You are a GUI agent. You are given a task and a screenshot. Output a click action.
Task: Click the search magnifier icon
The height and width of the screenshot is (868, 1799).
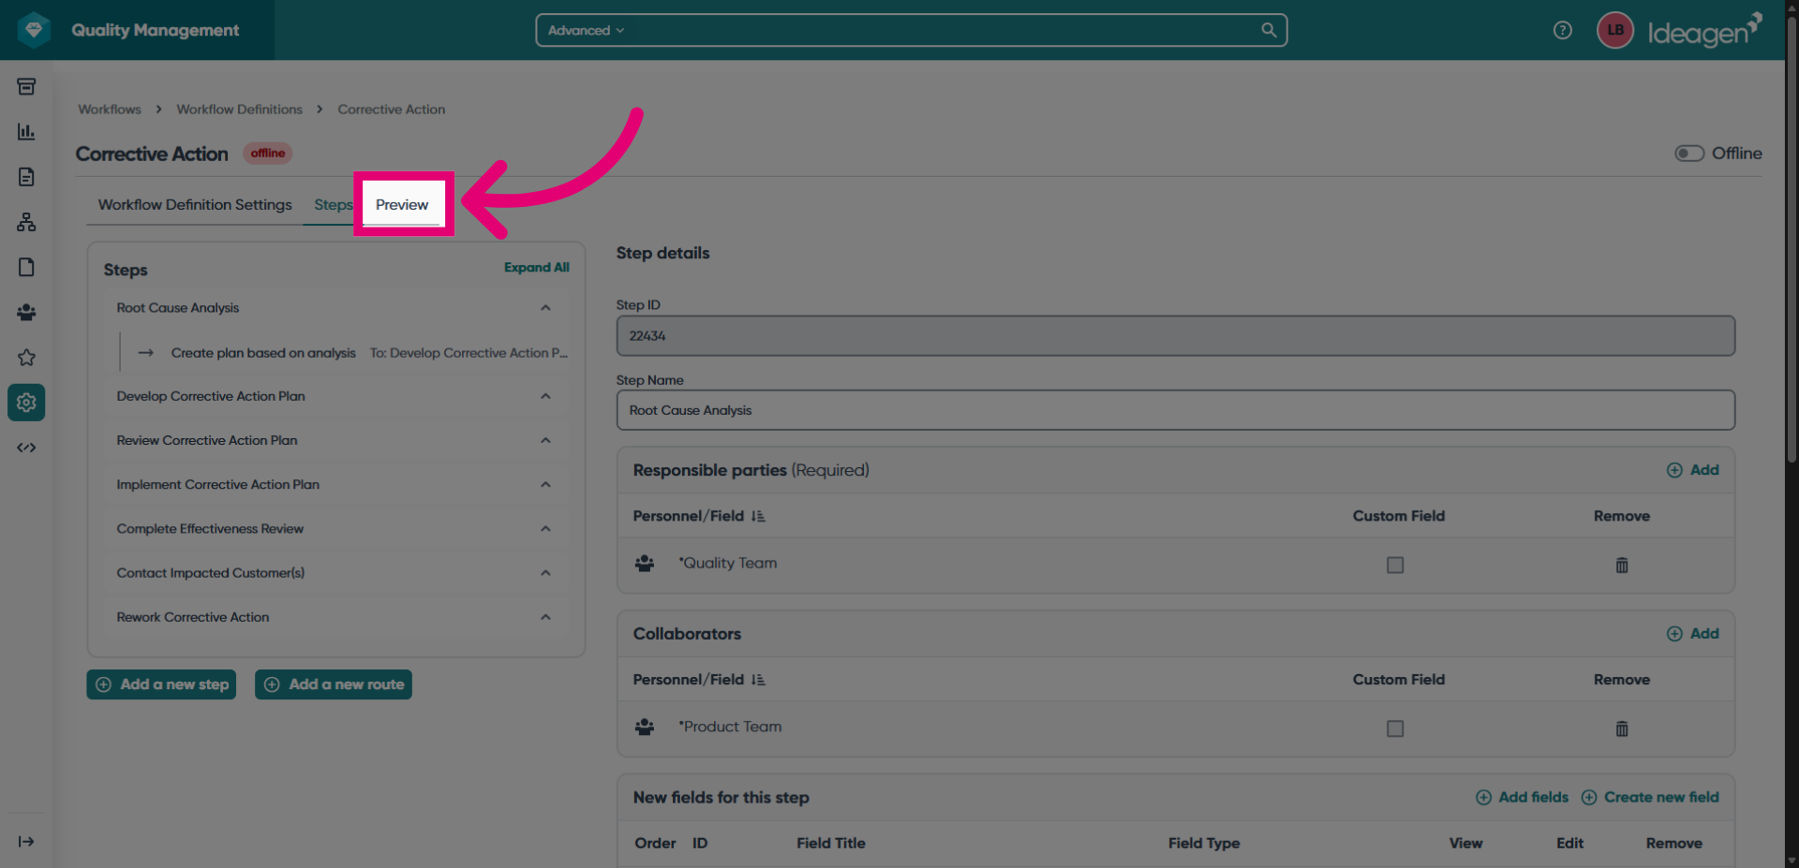[x=1269, y=30]
